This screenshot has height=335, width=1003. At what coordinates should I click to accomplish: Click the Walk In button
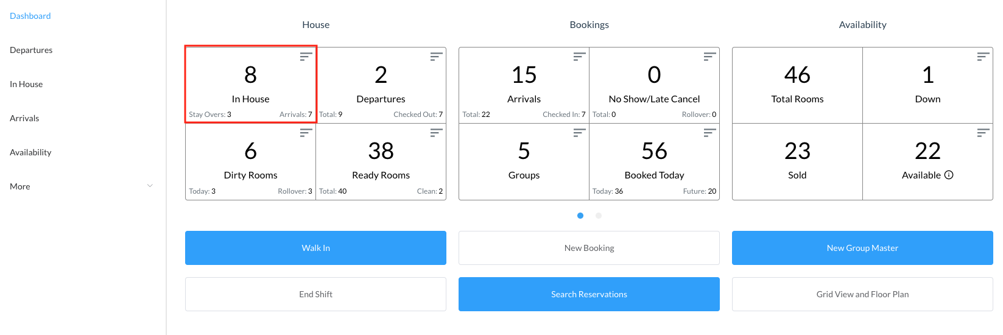(x=315, y=248)
